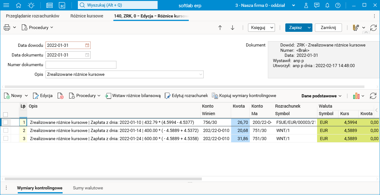The image size is (380, 195).
Task: Click the lightbulb ideas icon
Action: [31, 5]
